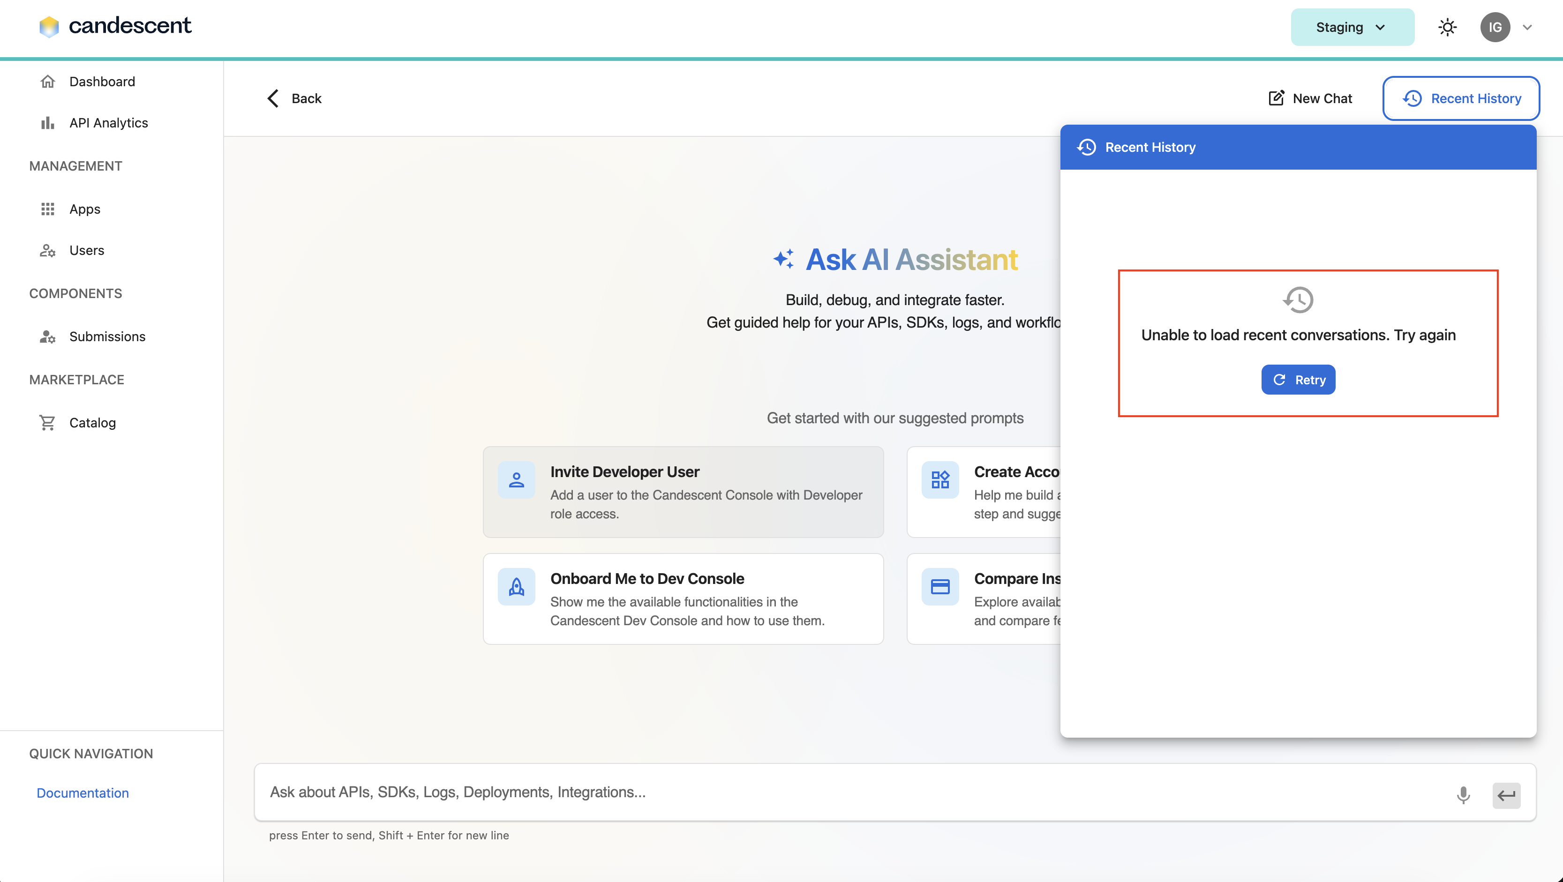Toggle the light/dark theme sun icon
The width and height of the screenshot is (1563, 882).
pos(1447,27)
